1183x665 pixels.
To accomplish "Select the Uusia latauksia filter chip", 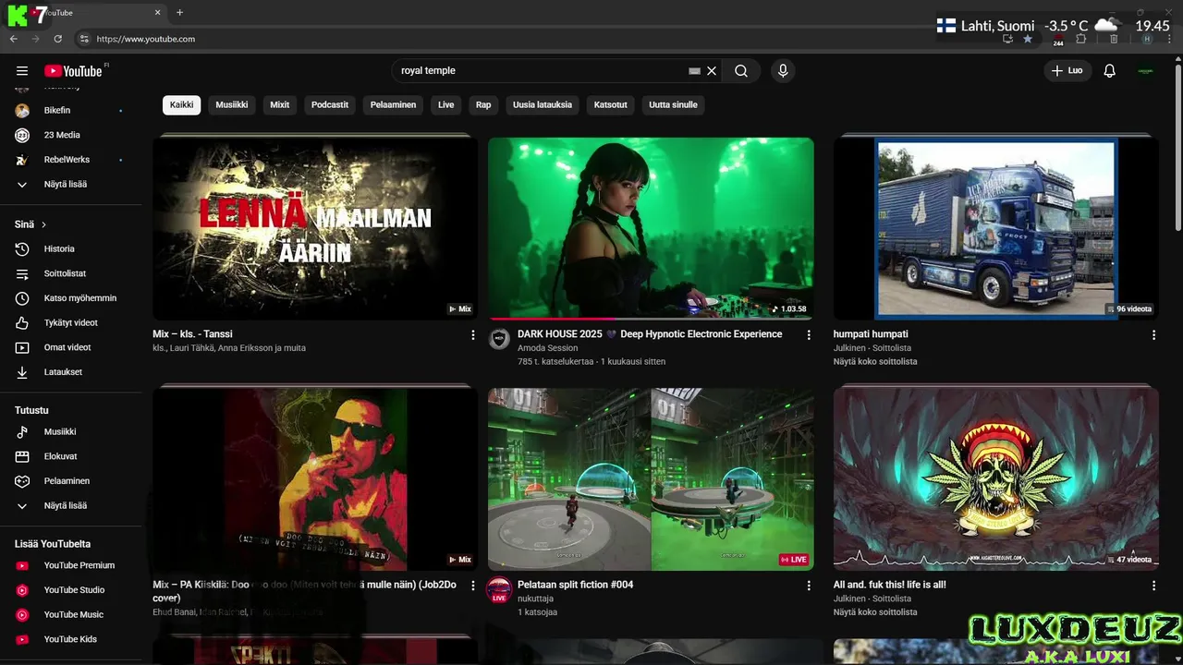I will click(543, 104).
